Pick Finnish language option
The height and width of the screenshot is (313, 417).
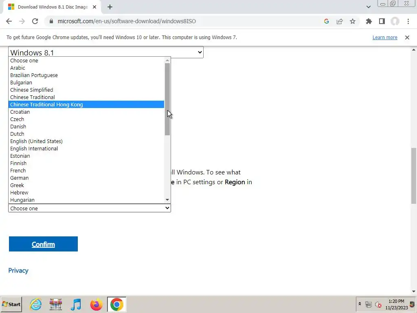coord(86,163)
